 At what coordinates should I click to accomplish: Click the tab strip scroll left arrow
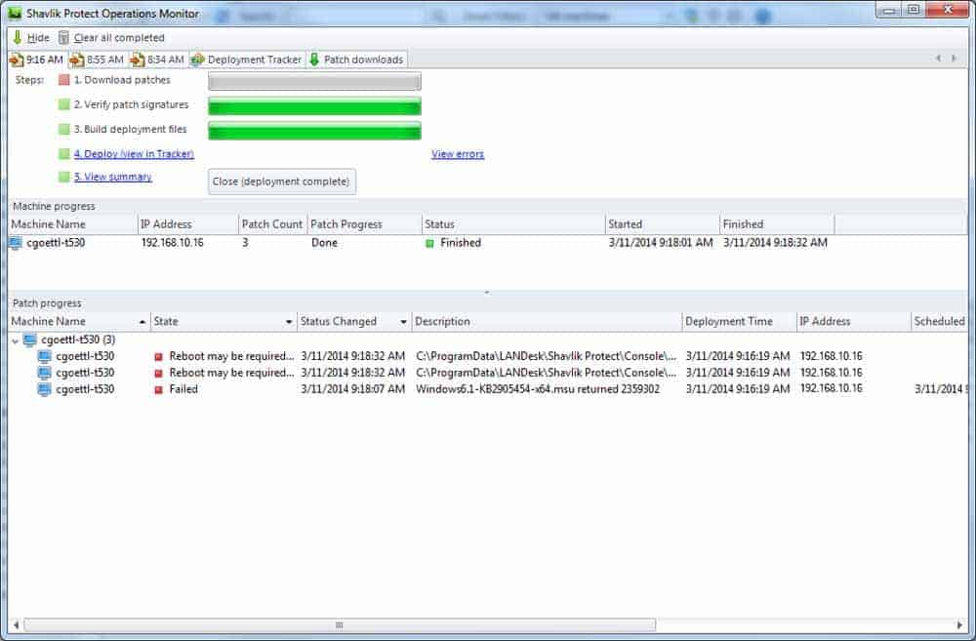(x=938, y=59)
